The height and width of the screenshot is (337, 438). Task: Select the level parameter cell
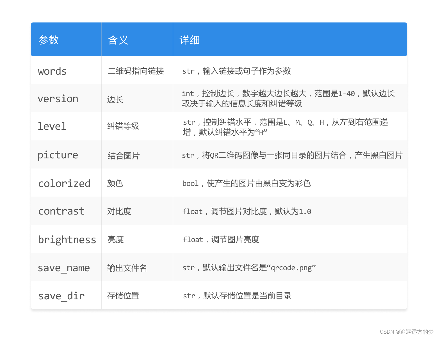(66, 126)
